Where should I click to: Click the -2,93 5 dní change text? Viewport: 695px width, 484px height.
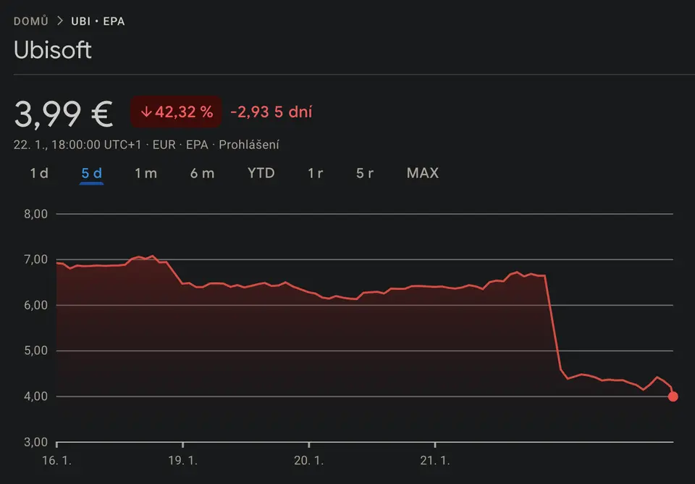point(271,112)
